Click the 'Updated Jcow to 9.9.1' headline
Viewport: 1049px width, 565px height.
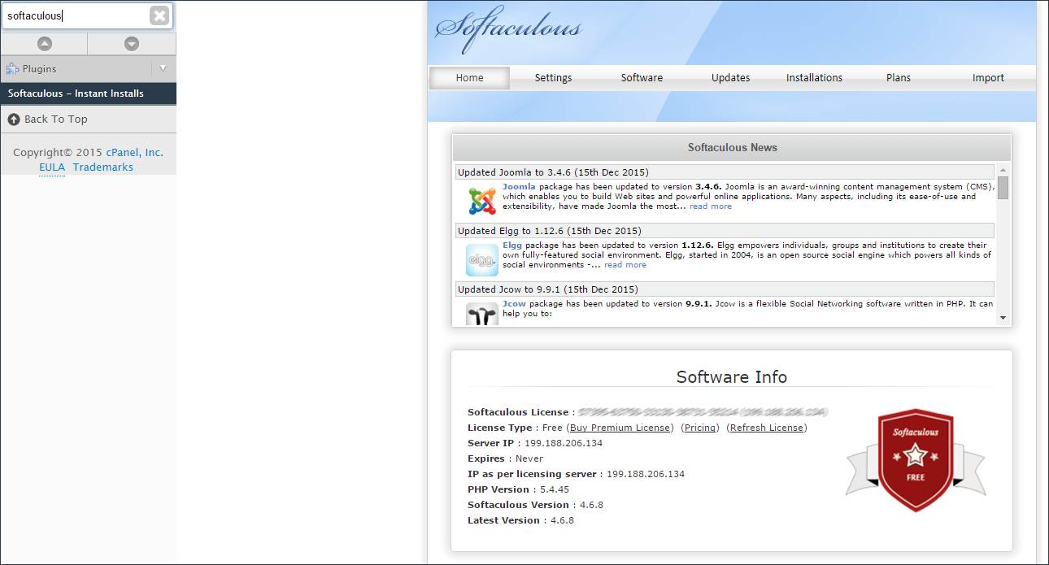pos(548,289)
